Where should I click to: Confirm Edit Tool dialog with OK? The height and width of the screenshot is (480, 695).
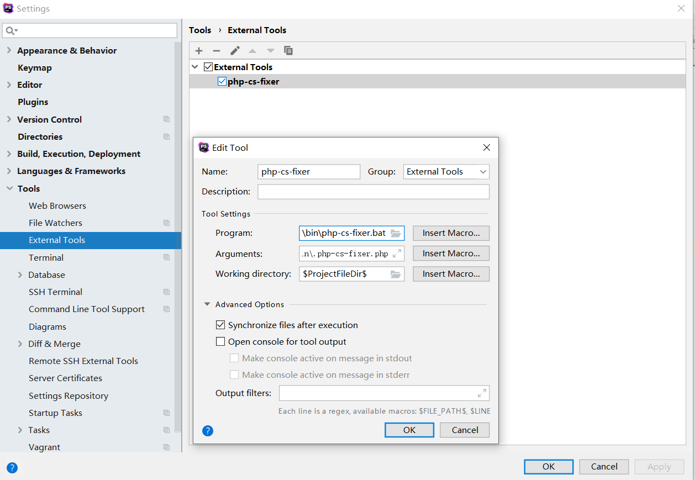pos(409,430)
